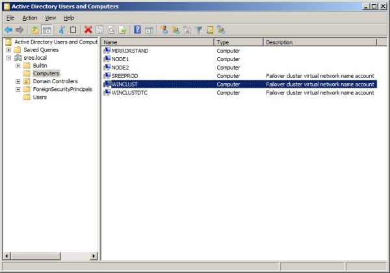Open the View menu

[50, 18]
